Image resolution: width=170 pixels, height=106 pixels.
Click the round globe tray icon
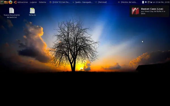click(x=146, y=2)
